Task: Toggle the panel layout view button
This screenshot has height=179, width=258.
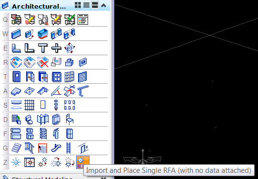Action: pos(95,5)
